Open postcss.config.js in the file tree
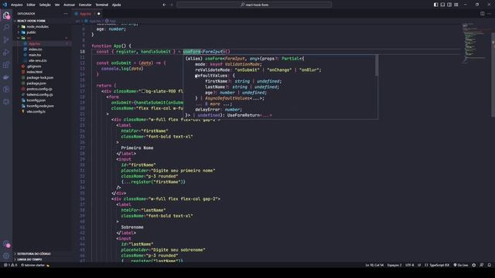This screenshot has width=495, height=278. point(39,89)
